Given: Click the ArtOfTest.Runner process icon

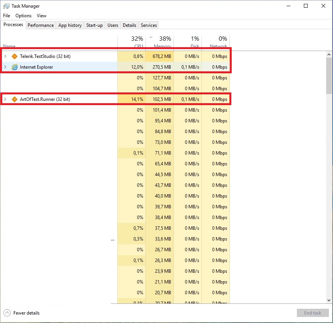Looking at the screenshot, I should (x=15, y=99).
